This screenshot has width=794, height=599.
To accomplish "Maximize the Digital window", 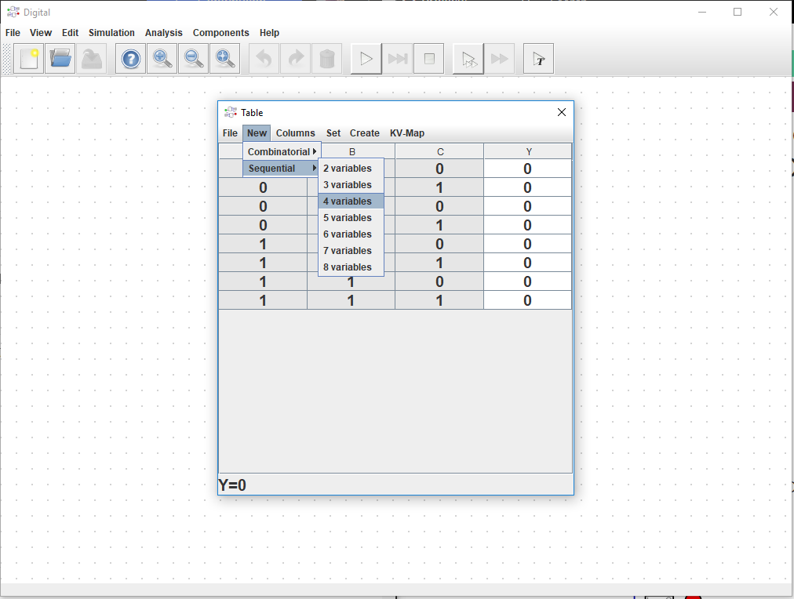I will (x=738, y=12).
